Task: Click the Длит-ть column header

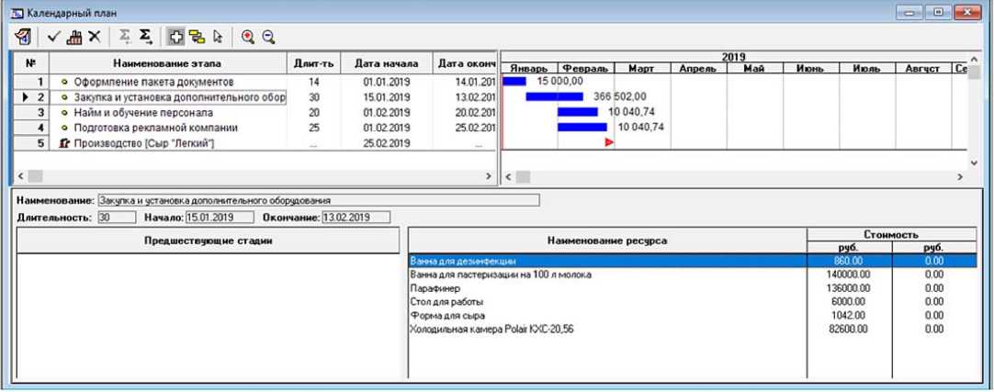Action: pyautogui.click(x=314, y=63)
